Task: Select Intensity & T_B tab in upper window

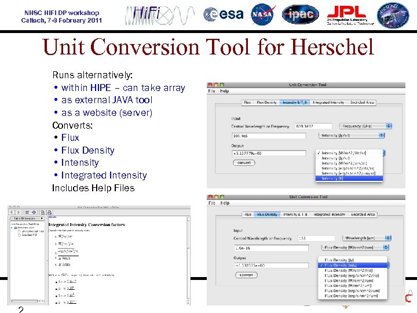Action: coord(294,103)
